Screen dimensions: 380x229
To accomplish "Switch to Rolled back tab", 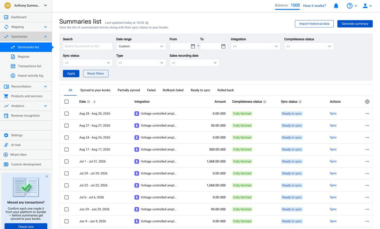I will point(225,90).
